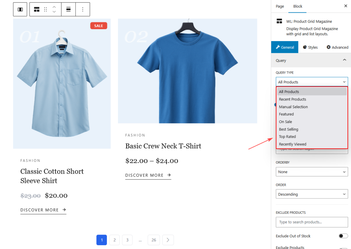This screenshot has height=249, width=351.
Task: Open the three-dot block options menu
Action: coord(82,9)
